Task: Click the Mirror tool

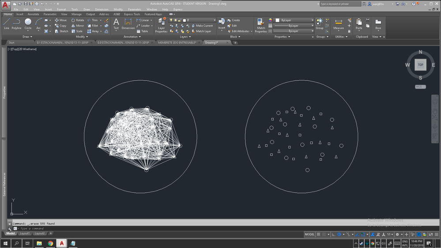Action: 78,26
